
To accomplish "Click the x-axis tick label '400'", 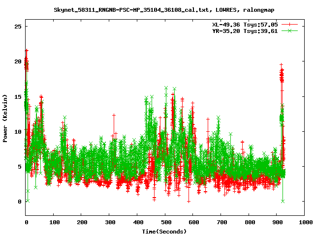I will (138, 222).
